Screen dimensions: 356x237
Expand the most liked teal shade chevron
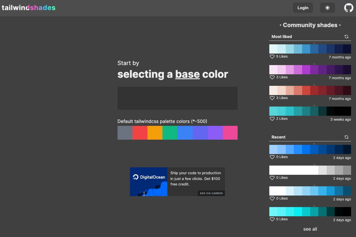pos(314,105)
